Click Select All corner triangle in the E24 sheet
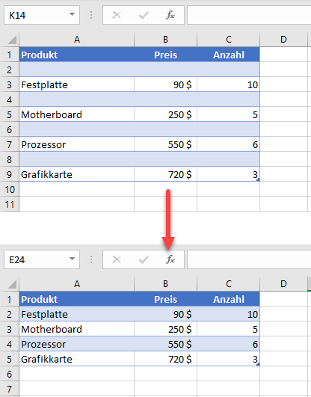 coord(12,284)
